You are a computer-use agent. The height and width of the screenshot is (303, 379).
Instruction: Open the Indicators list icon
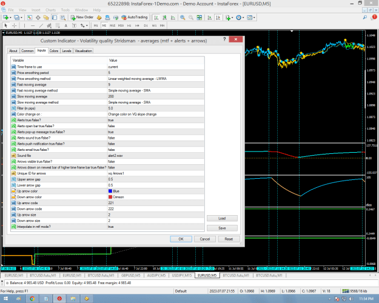click(x=227, y=18)
